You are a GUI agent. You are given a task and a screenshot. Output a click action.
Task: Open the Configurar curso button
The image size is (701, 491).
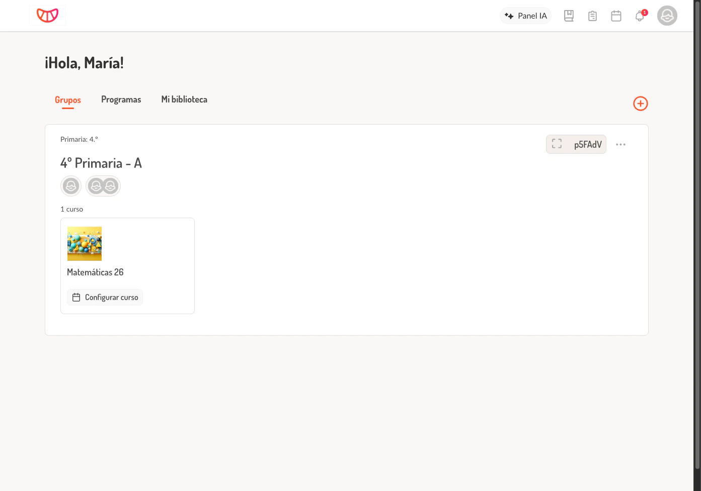105,297
